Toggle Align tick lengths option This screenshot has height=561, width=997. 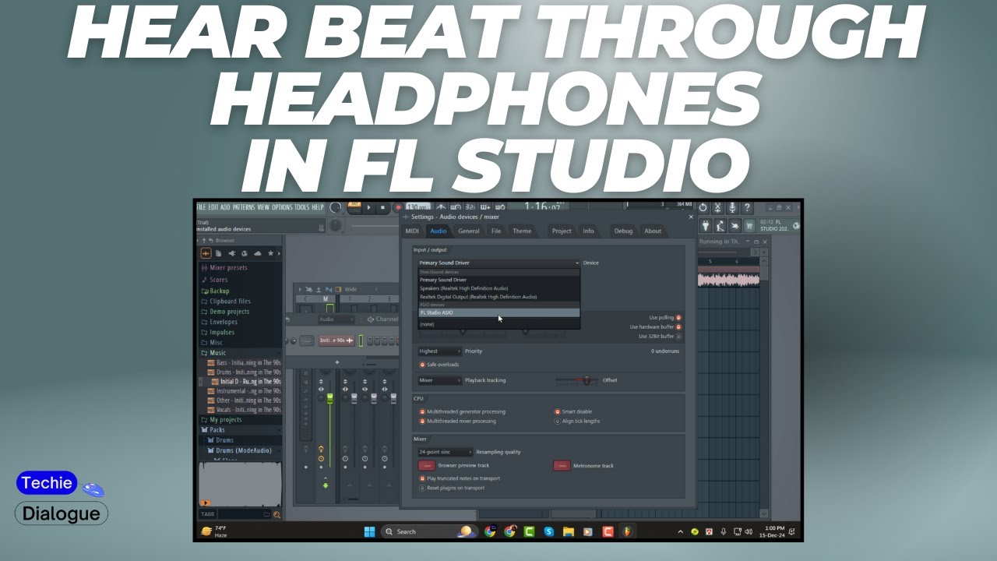pos(558,421)
